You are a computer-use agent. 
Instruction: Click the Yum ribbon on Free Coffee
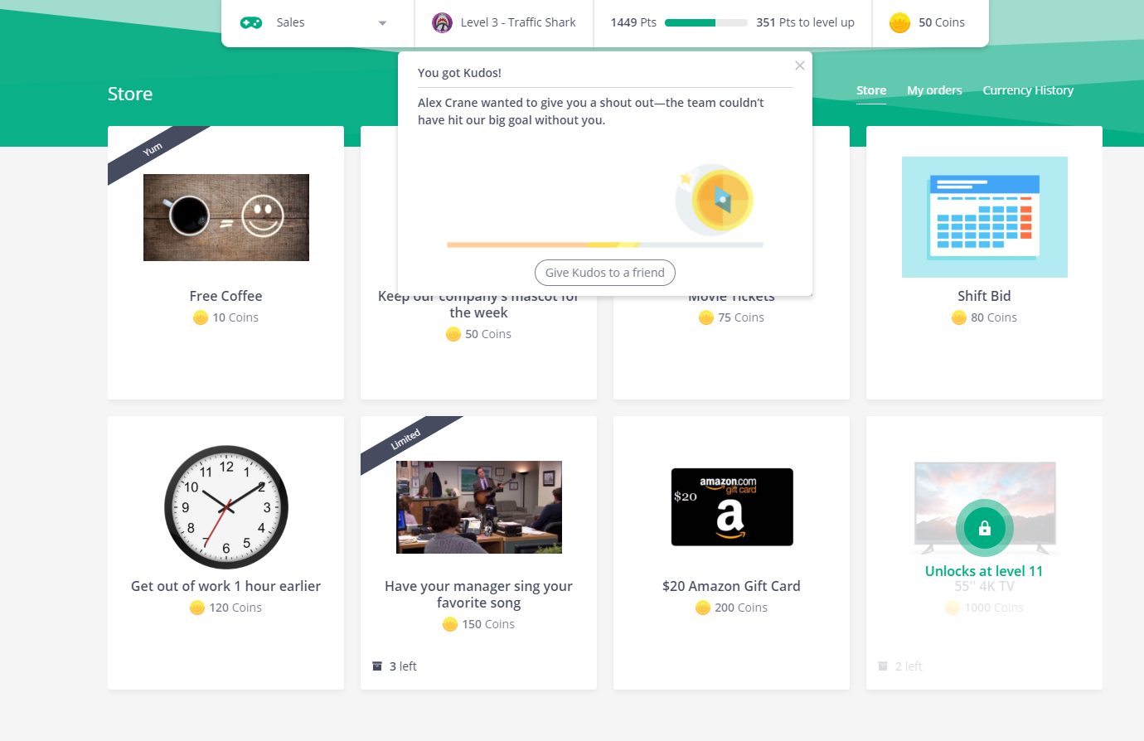click(153, 149)
